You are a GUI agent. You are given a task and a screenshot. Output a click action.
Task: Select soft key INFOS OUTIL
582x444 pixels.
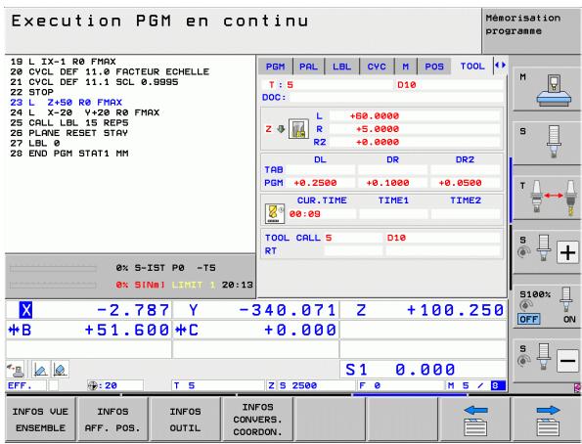(x=185, y=420)
